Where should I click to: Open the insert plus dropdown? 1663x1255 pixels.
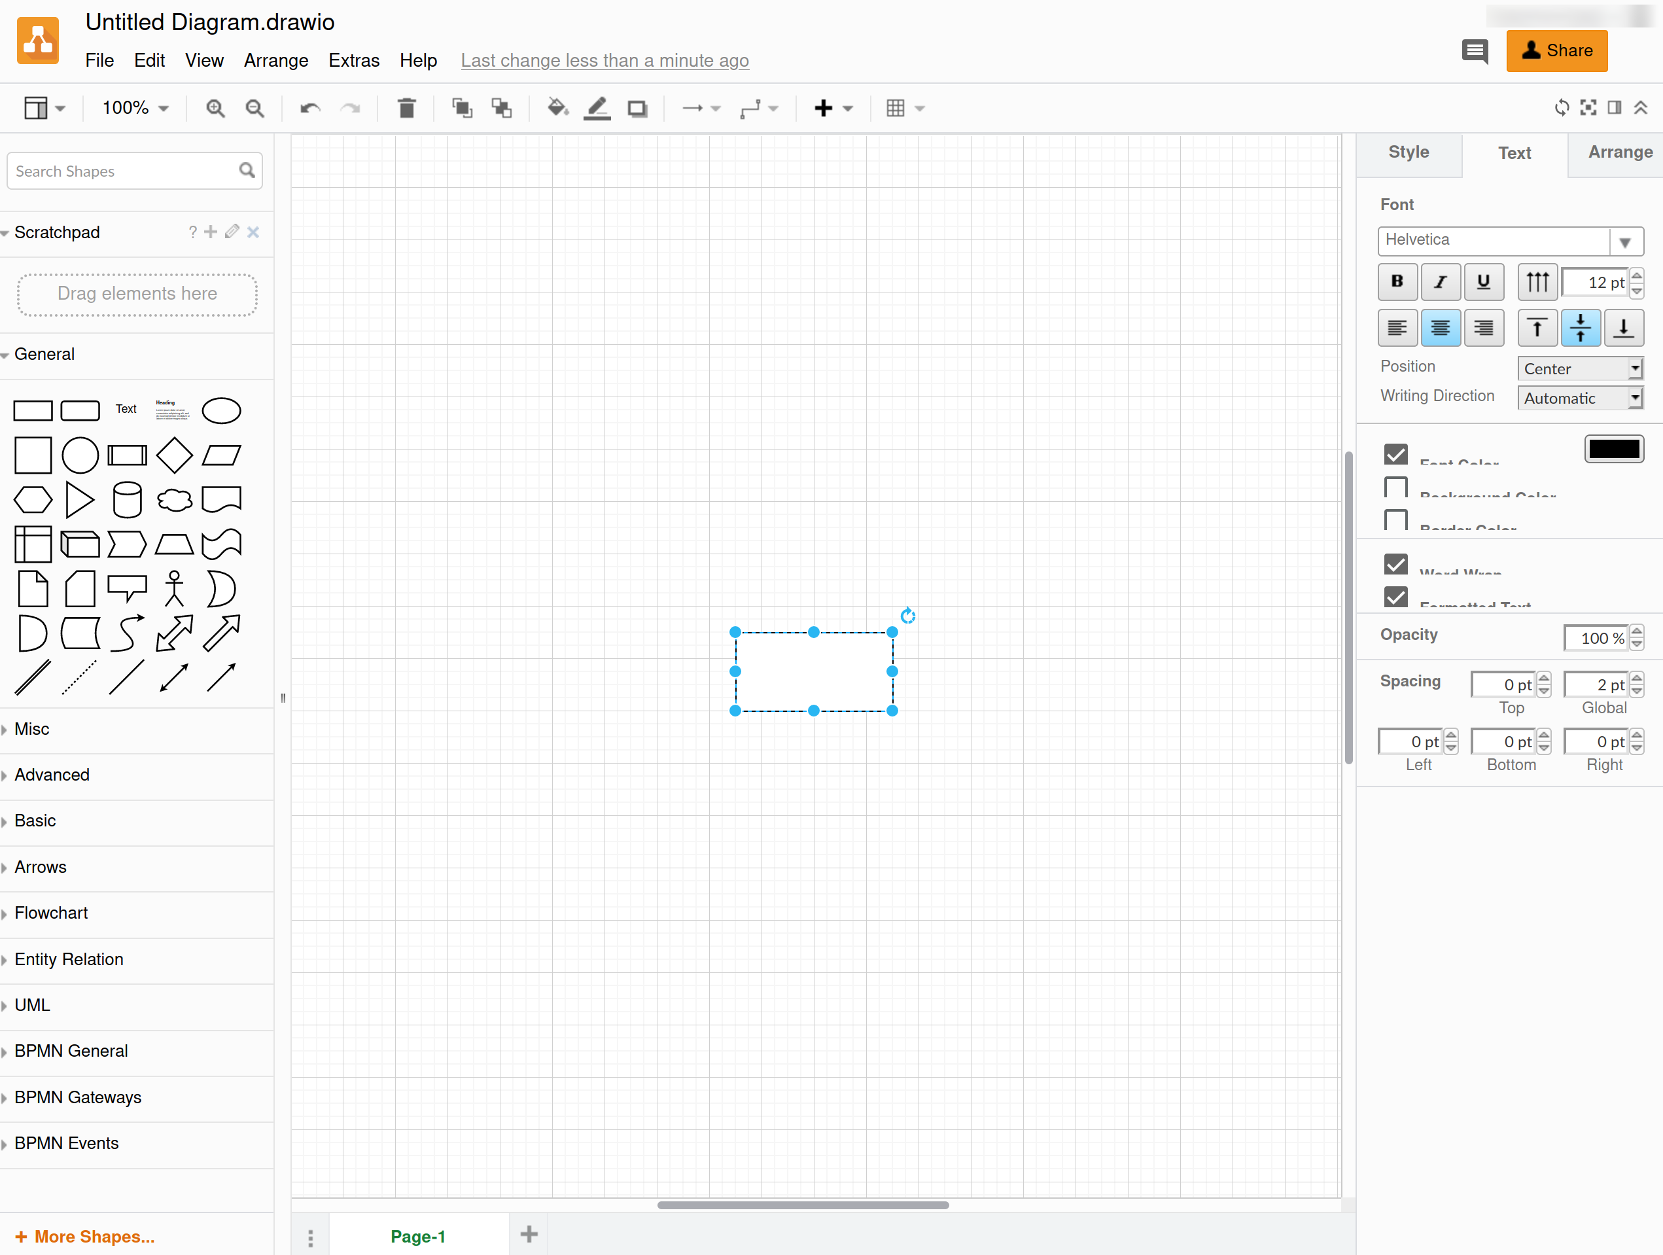833,108
